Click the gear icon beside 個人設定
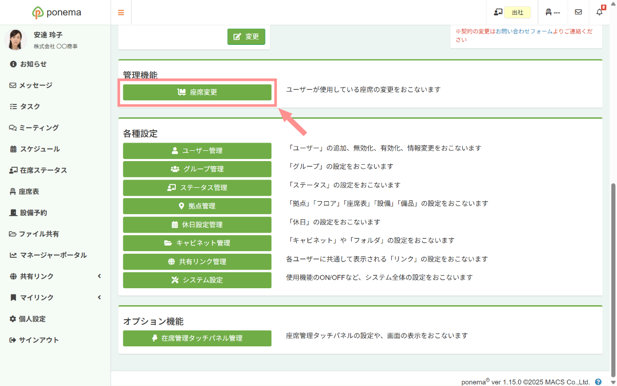Viewport: 617px width, 386px height. (13, 319)
